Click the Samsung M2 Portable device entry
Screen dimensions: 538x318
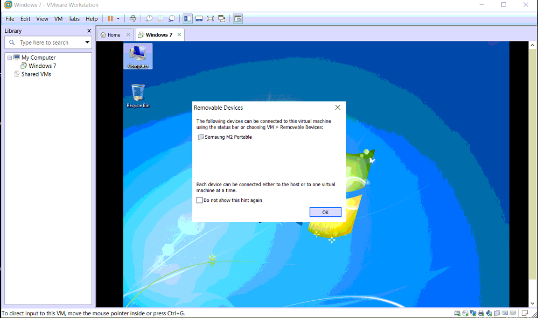click(x=225, y=137)
